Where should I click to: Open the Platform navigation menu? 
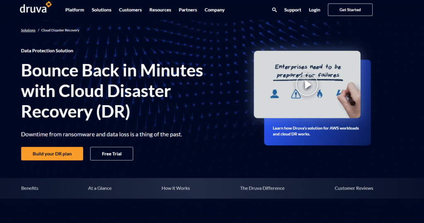click(75, 10)
